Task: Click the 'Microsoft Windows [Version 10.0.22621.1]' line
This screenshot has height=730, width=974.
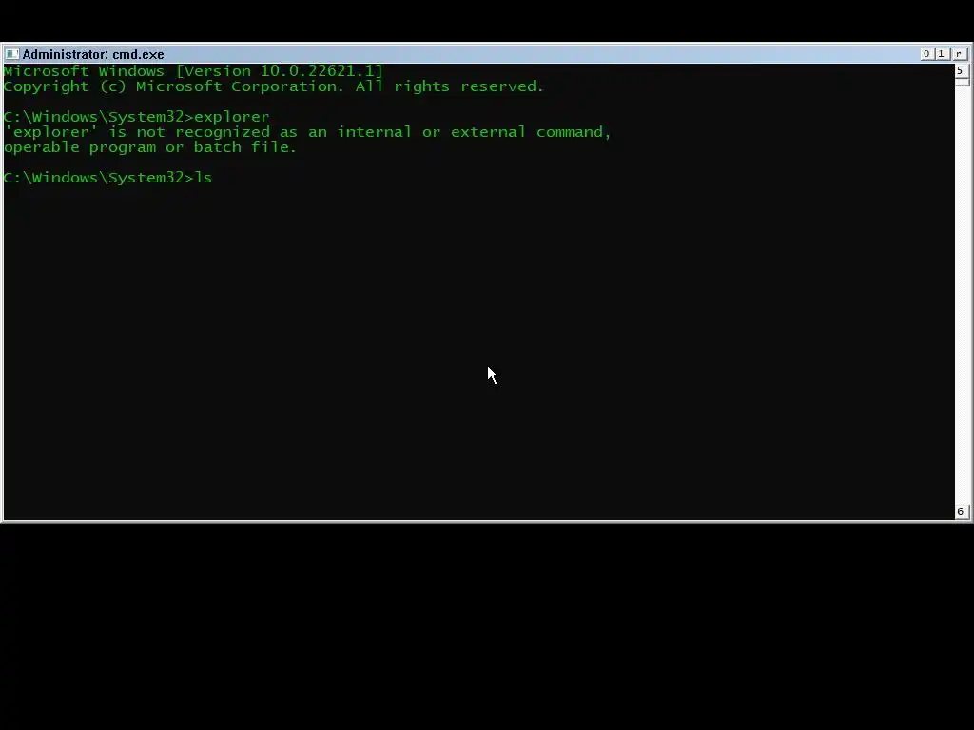Action: pos(192,71)
